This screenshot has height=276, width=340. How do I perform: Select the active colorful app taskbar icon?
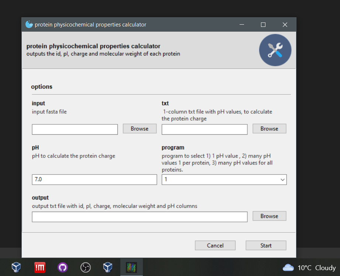click(x=131, y=268)
